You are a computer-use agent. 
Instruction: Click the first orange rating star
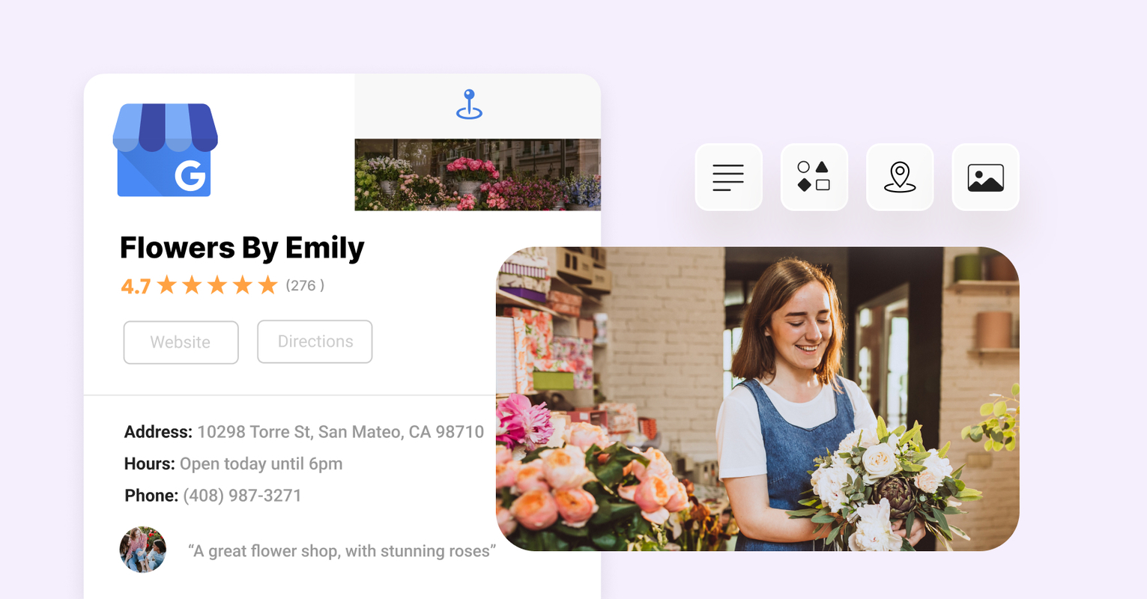pos(168,285)
